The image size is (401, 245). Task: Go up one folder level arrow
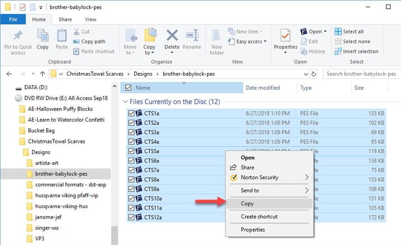pos(42,74)
